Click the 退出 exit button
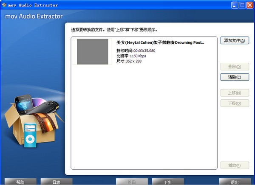The height and width of the screenshot is (185, 255). coord(235,182)
